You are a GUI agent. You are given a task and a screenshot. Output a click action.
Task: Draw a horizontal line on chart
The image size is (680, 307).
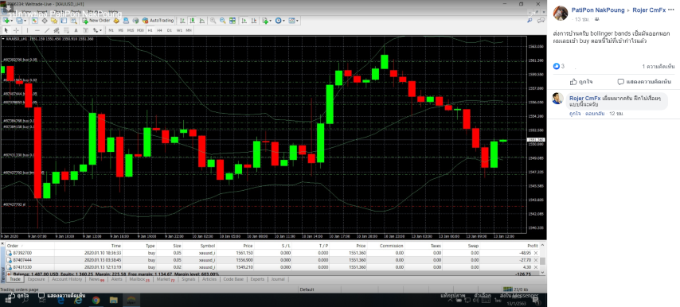pyautogui.click(x=37, y=30)
